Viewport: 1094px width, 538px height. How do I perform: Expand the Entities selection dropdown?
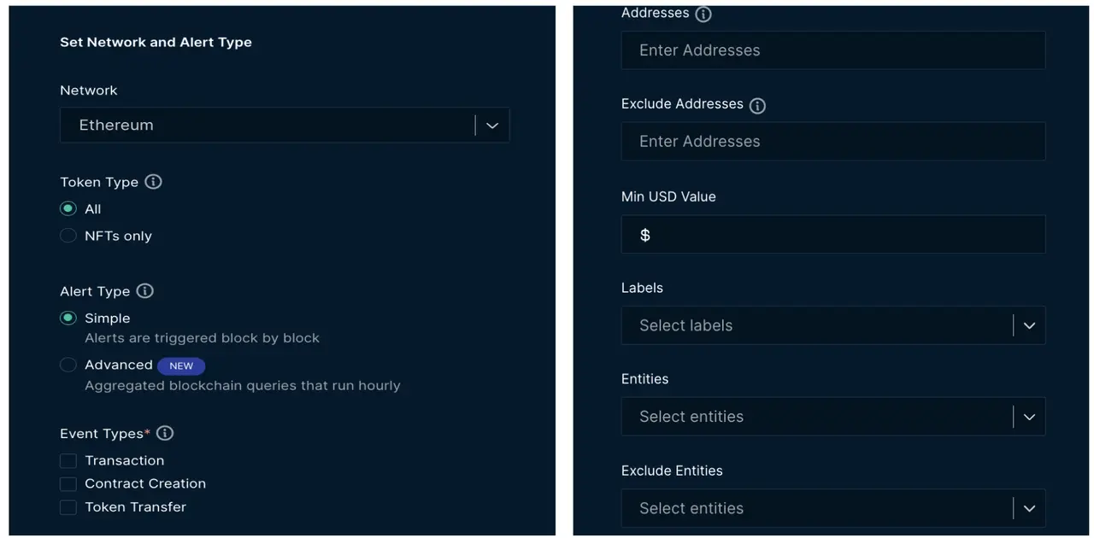coord(833,416)
